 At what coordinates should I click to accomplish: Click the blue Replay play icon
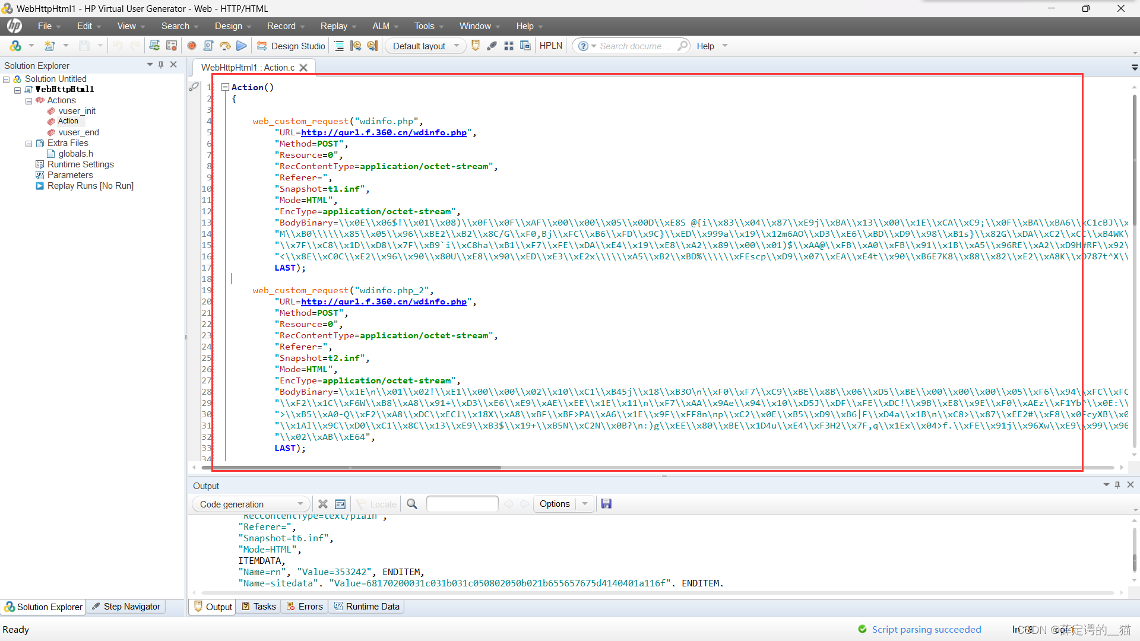241,46
